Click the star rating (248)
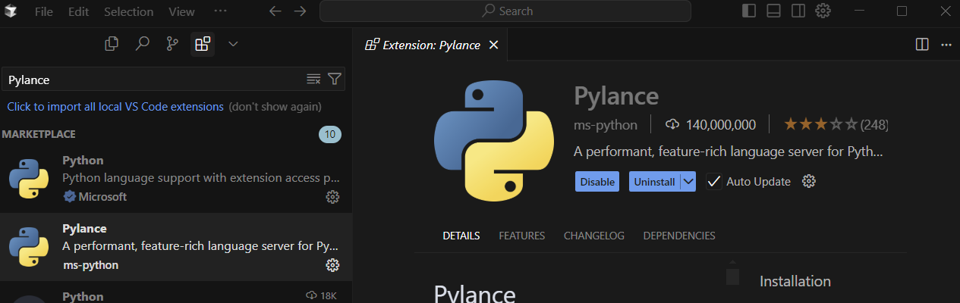Image resolution: width=960 pixels, height=303 pixels. 836,124
